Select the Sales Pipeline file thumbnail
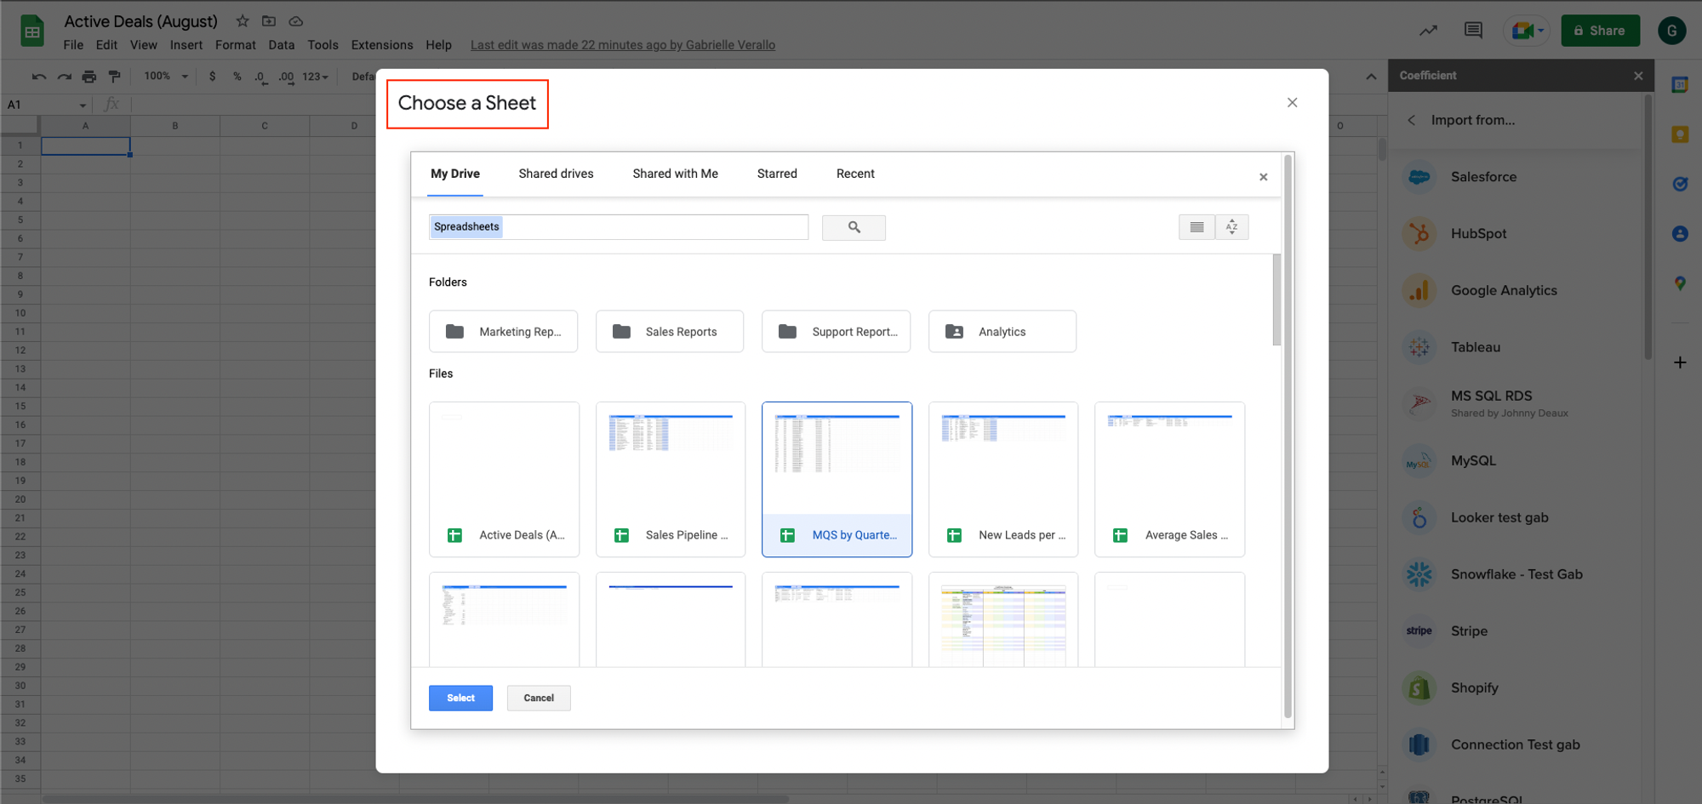Screen dimensions: 1702x804 click(671, 480)
